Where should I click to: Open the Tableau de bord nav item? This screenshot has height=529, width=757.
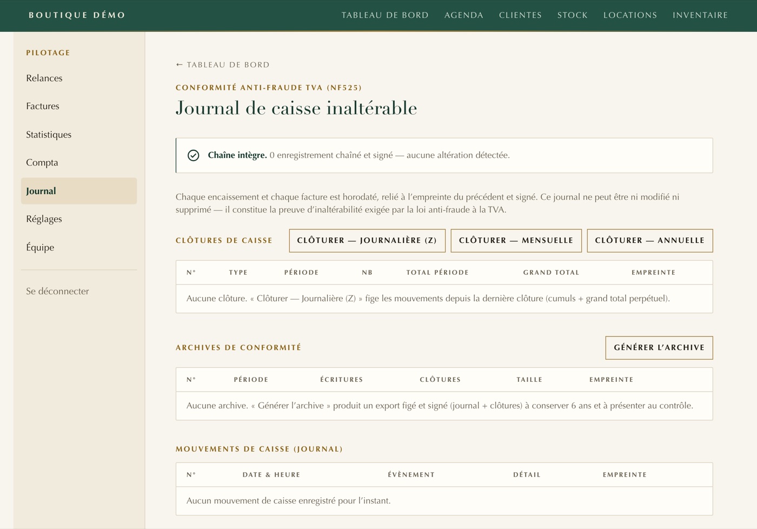pos(385,15)
